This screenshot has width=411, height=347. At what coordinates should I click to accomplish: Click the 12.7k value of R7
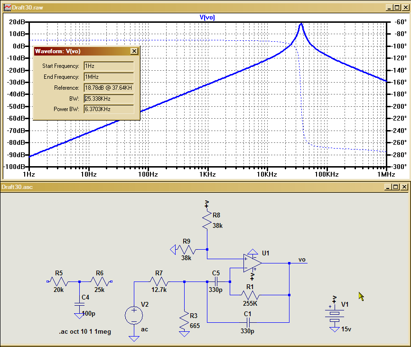pyautogui.click(x=159, y=290)
